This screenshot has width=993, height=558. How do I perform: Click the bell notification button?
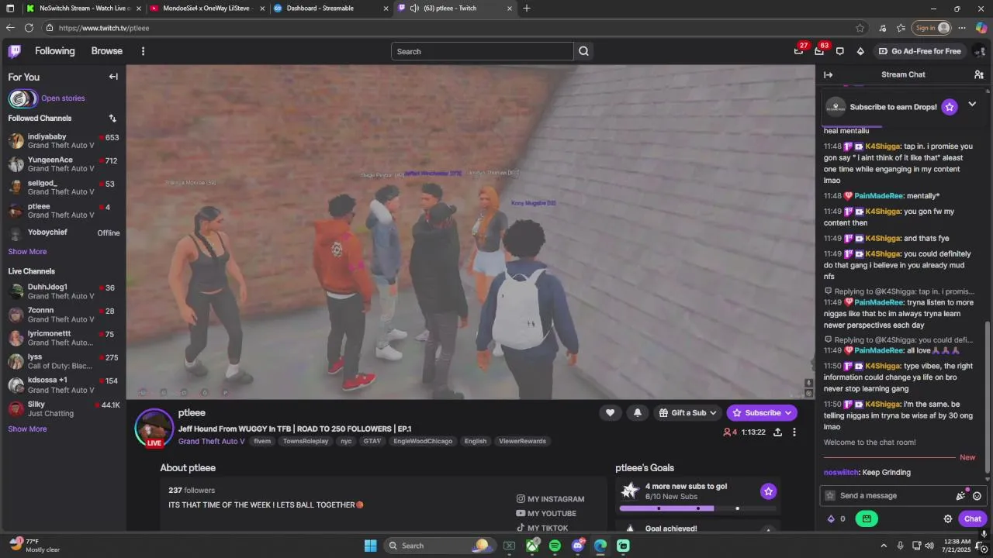point(638,413)
